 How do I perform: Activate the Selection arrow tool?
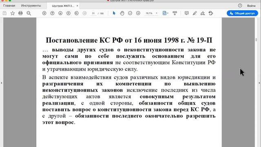pyautogui.click(x=114, y=13)
